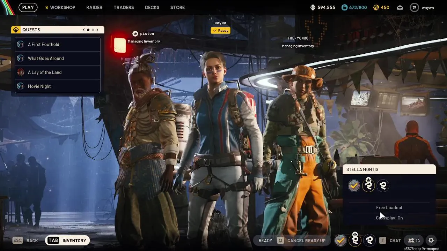447x251 pixels.
Task: Open level 75 profile badge
Action: pyautogui.click(x=414, y=7)
